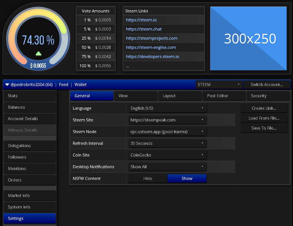Open Account Details in the sidebar
Viewport: 293px width, 226px height.
coord(30,119)
